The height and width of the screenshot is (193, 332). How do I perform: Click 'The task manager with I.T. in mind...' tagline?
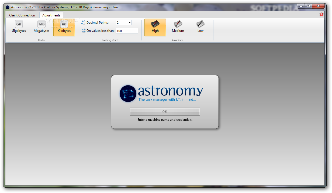(167, 99)
